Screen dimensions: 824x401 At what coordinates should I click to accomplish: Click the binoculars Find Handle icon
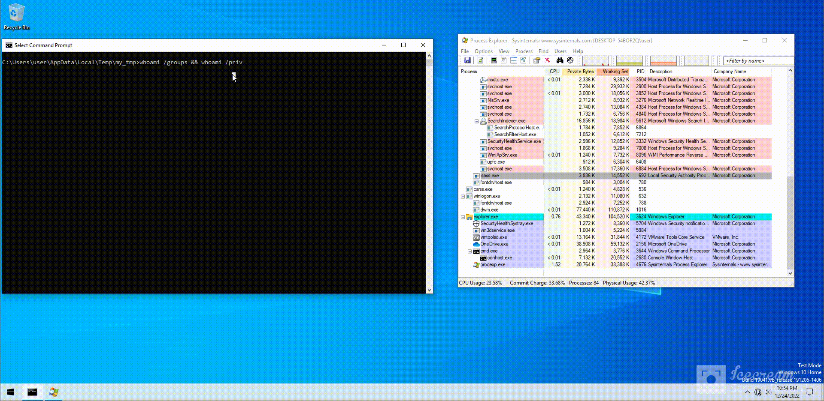point(560,60)
